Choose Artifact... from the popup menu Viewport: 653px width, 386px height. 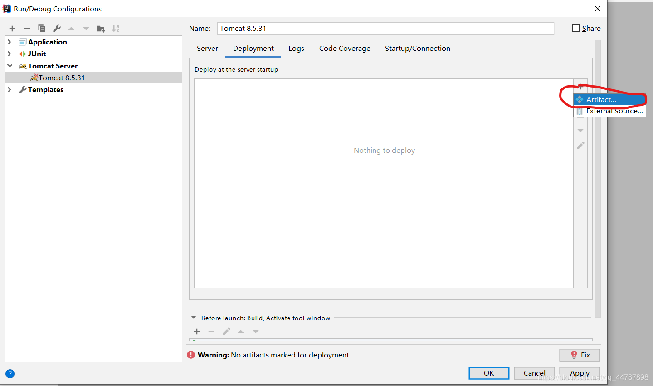coord(609,99)
